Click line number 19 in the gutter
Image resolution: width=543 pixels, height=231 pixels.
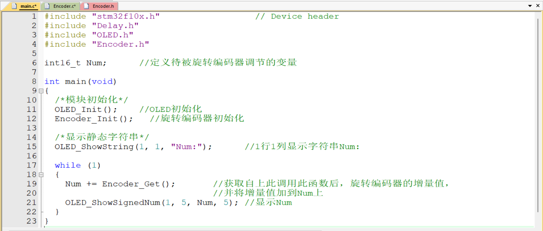[31, 184]
